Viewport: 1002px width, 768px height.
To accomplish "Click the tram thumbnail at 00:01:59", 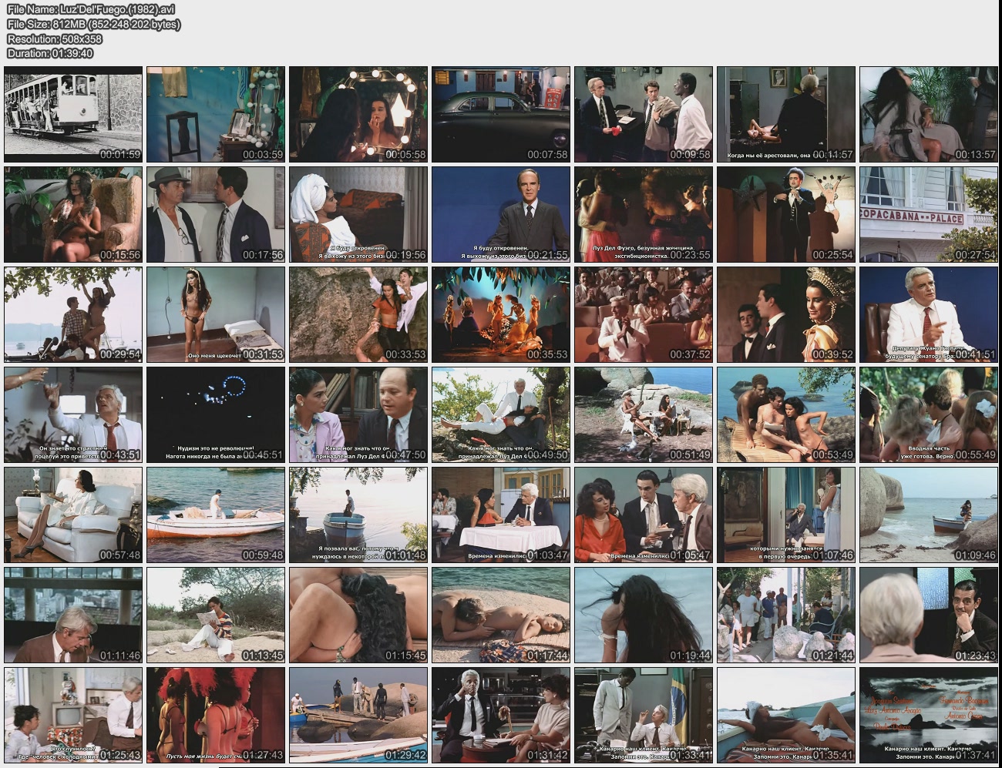I will [x=73, y=114].
